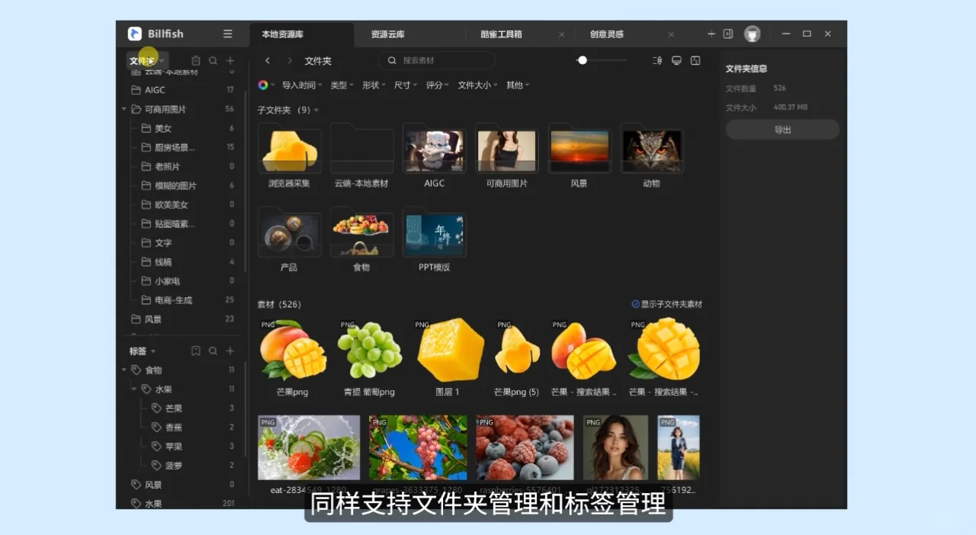
Task: Click the bookmark icon in the 标签 panel
Action: point(194,351)
